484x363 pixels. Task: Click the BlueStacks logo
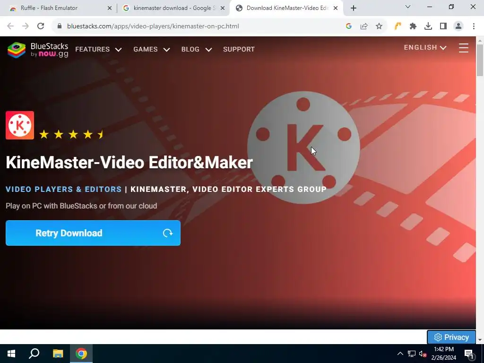click(x=38, y=50)
